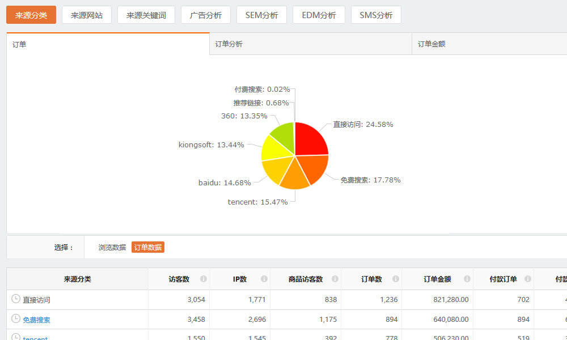Click info icon beside 订单数 header
Screen dimensions: 567x340
396,279
